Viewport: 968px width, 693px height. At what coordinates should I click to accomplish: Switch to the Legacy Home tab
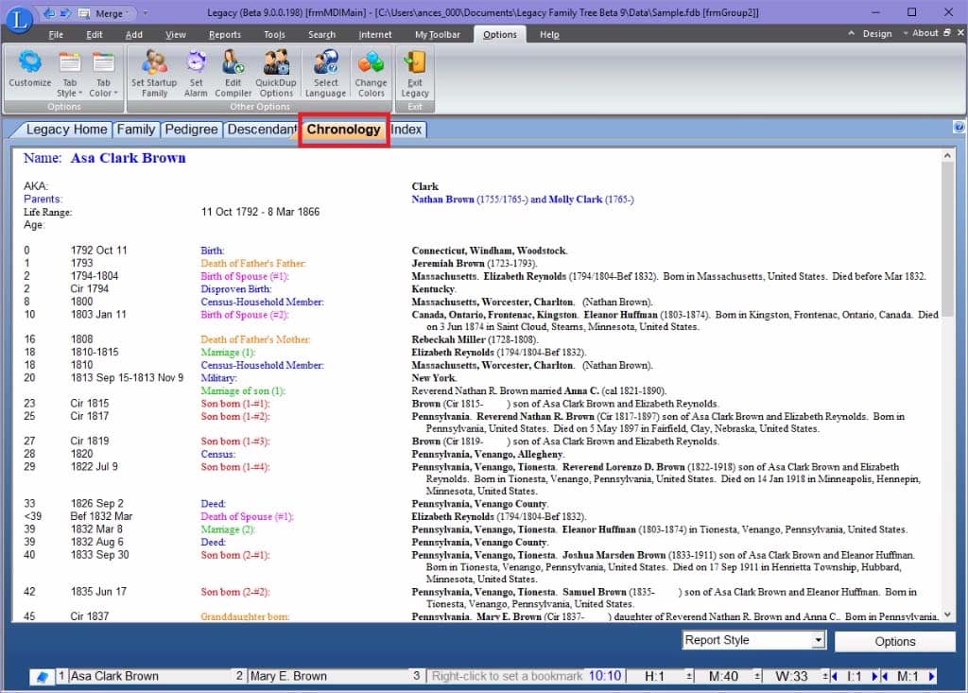click(66, 130)
